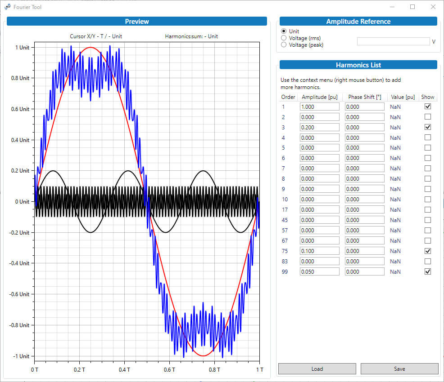Viewport: 444px width, 382px height.
Task: Select Voltage (rms) amplitude reference
Action: coord(284,38)
